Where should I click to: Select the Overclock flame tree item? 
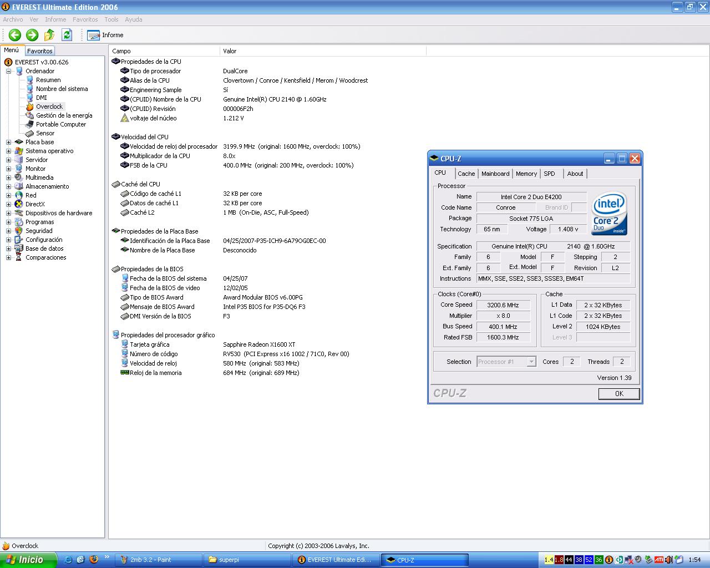click(49, 106)
